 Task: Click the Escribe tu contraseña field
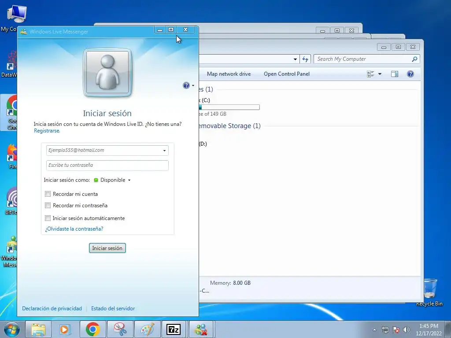point(107,165)
